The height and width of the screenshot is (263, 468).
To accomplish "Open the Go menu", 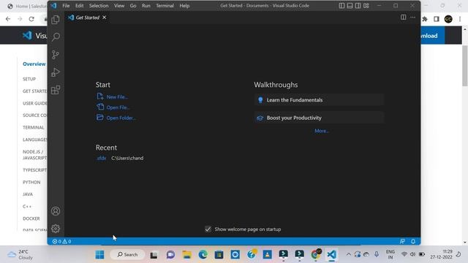I will coord(133,6).
